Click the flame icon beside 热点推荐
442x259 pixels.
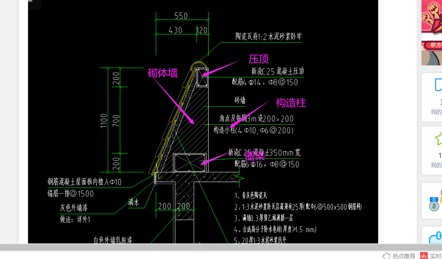coord(387,256)
